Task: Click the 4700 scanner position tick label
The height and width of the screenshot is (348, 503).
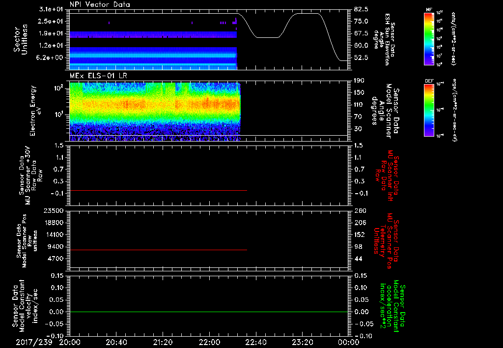Action: coord(56,259)
